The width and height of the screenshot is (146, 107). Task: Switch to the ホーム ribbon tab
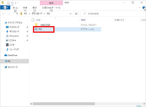point(15,8)
